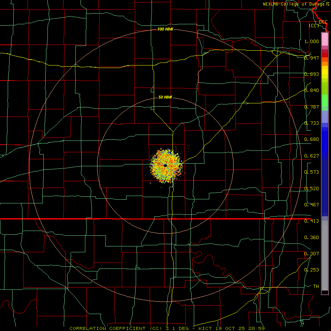331x331 pixels.
Task: Click the black radar site dot in the echoes
Action: point(165,166)
